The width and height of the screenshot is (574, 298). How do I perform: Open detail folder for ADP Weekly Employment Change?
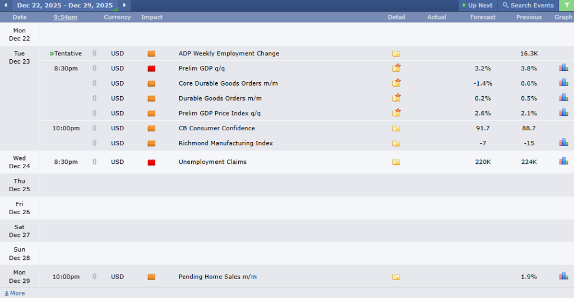(x=396, y=54)
